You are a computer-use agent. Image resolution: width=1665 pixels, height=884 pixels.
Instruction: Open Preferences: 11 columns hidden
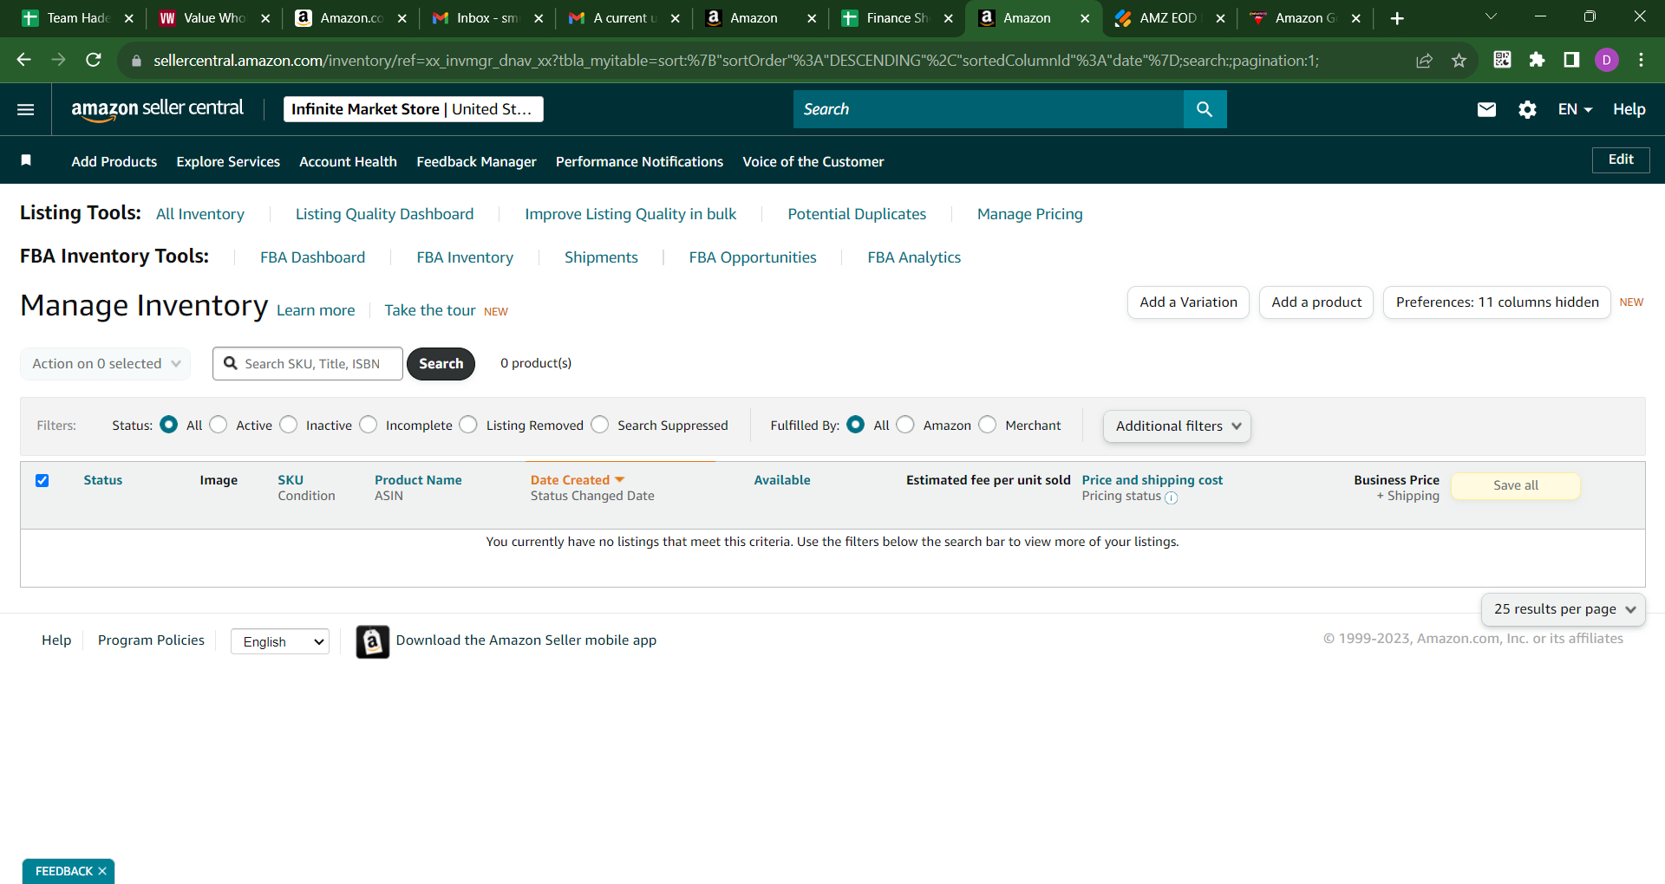[1497, 302]
